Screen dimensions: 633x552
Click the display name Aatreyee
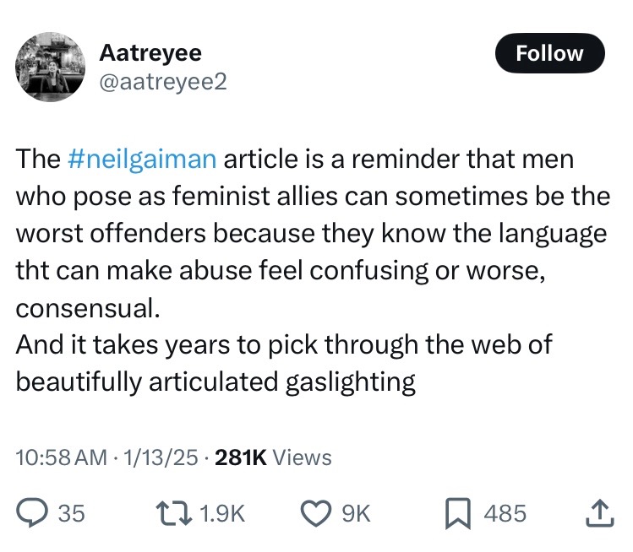pyautogui.click(x=150, y=52)
